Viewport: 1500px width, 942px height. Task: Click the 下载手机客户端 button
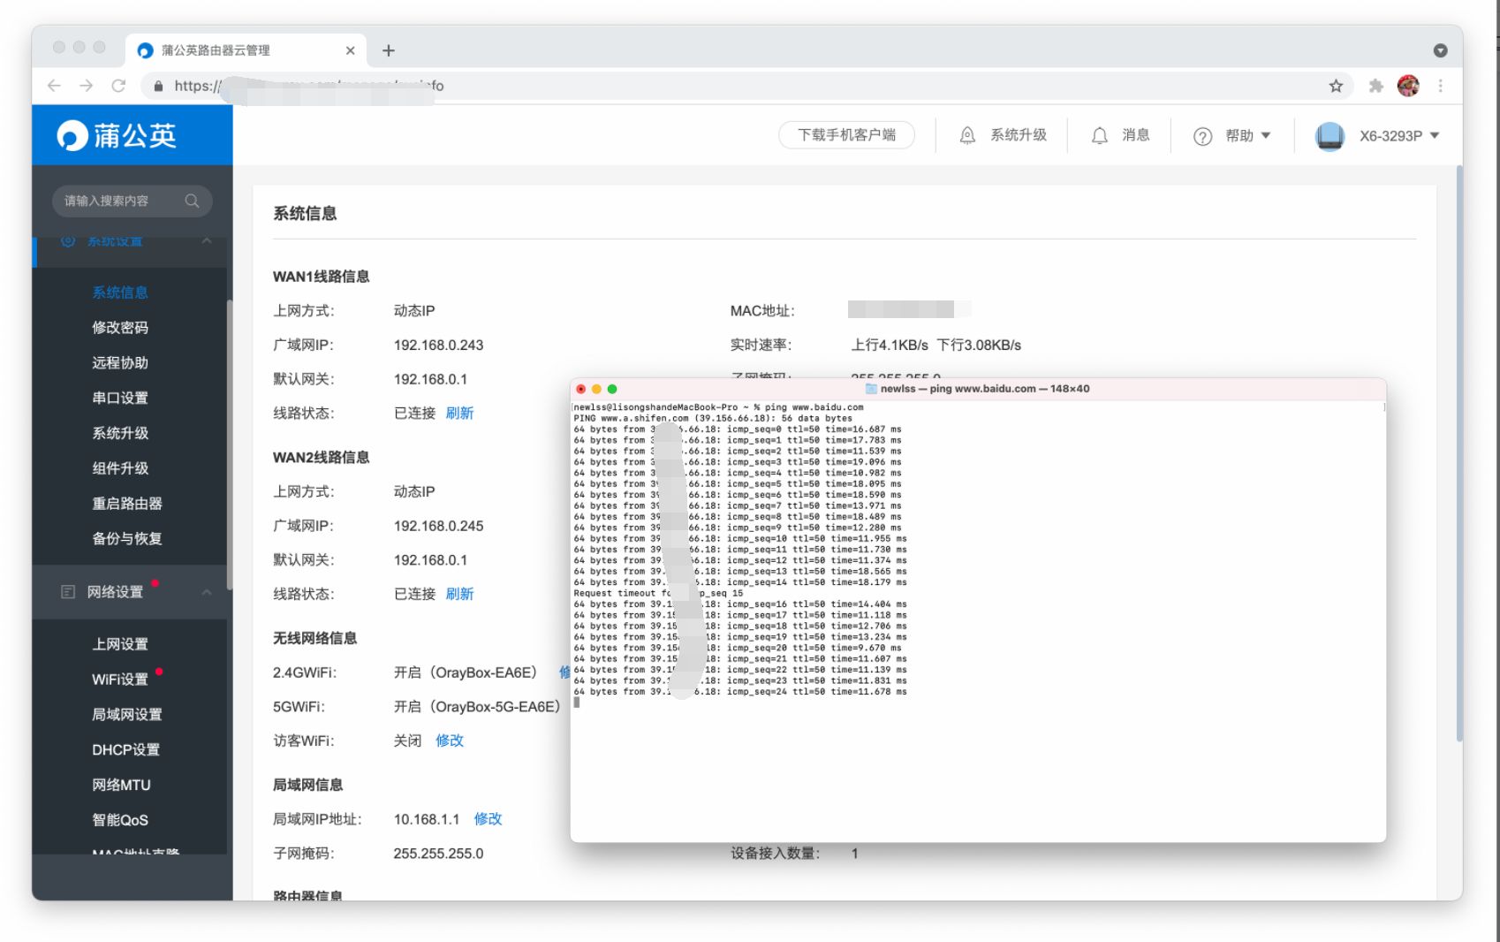[845, 135]
